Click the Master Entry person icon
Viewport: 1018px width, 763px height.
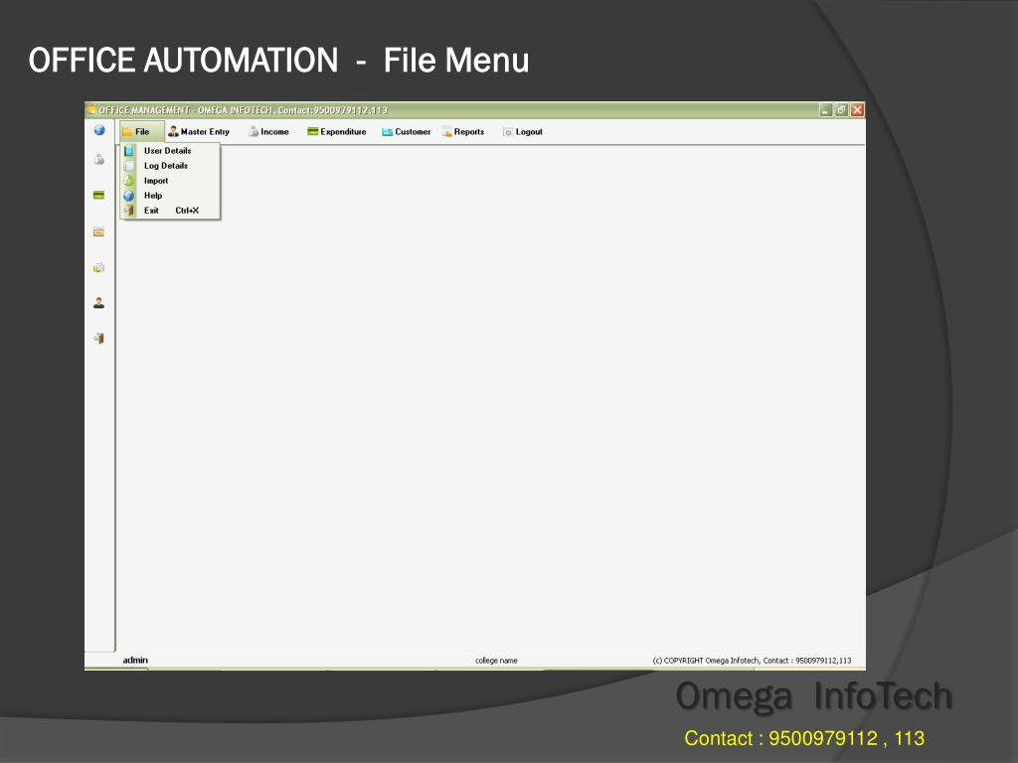pos(173,132)
